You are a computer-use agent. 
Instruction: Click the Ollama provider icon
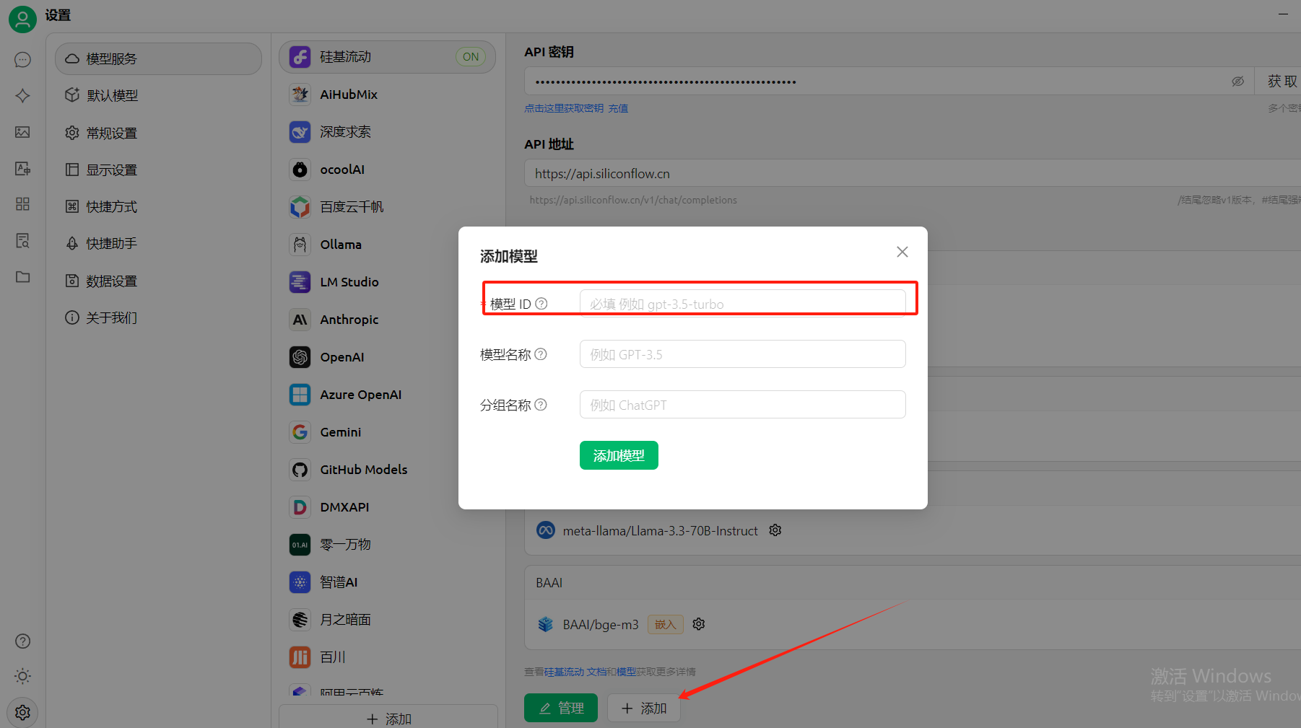point(300,245)
